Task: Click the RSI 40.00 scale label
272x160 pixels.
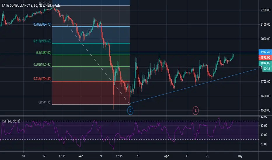Action: click(x=264, y=135)
